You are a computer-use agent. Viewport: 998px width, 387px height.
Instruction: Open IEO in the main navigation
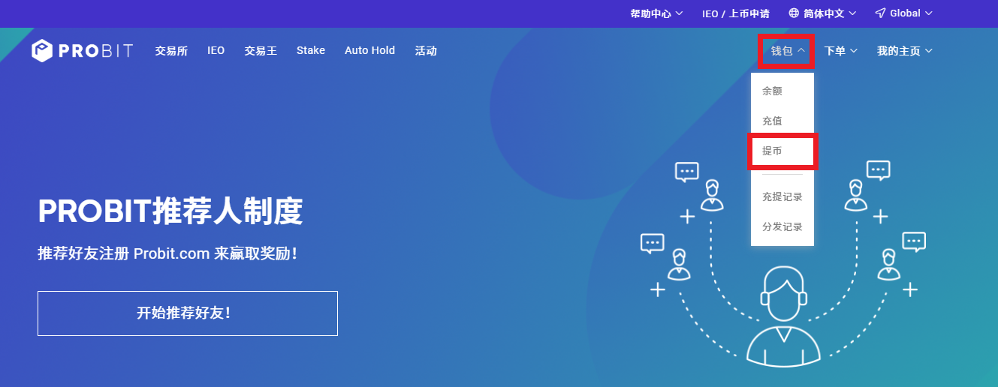click(216, 51)
